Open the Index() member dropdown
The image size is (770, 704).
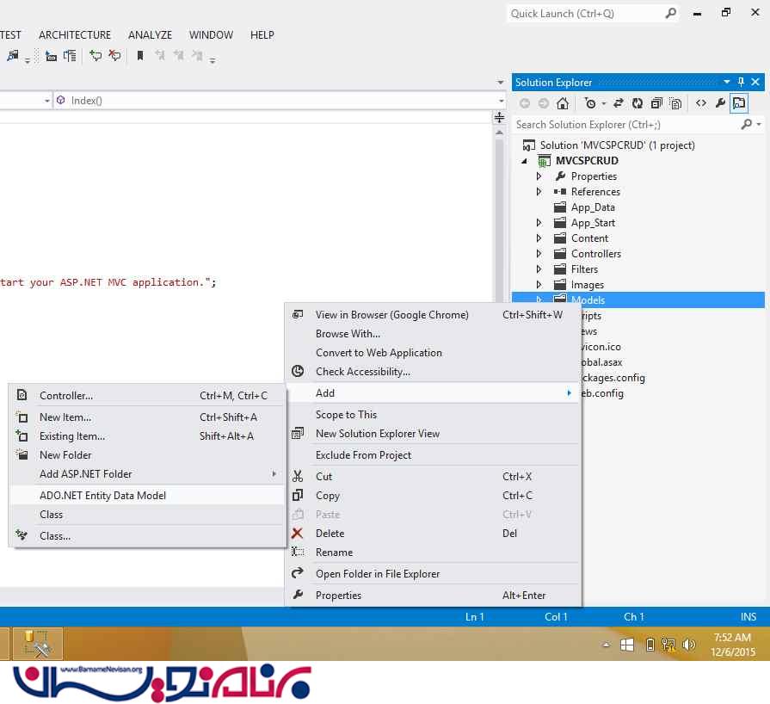point(275,101)
